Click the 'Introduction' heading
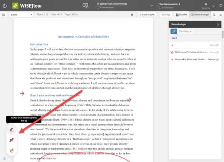Image resolution: width=224 pixels, height=162 pixels. (39, 44)
